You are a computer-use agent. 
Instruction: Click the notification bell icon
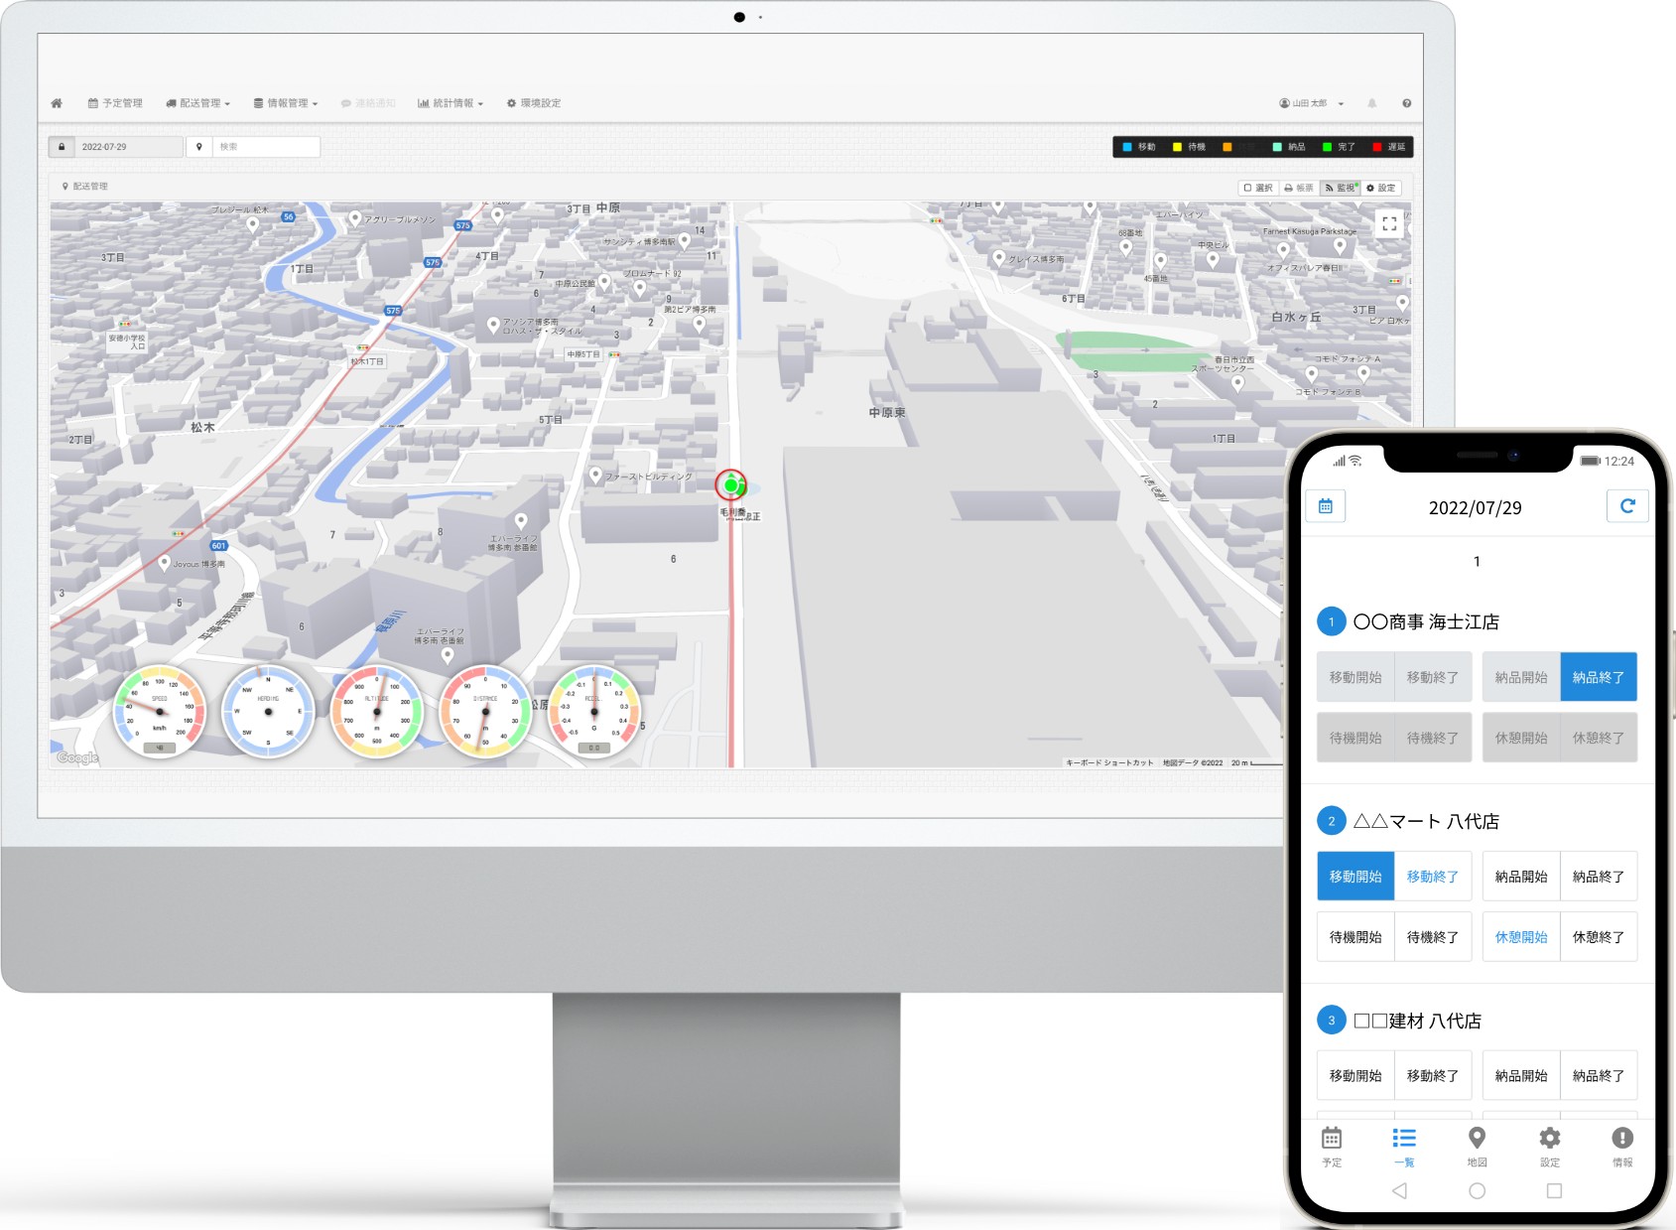pyautogui.click(x=1372, y=103)
